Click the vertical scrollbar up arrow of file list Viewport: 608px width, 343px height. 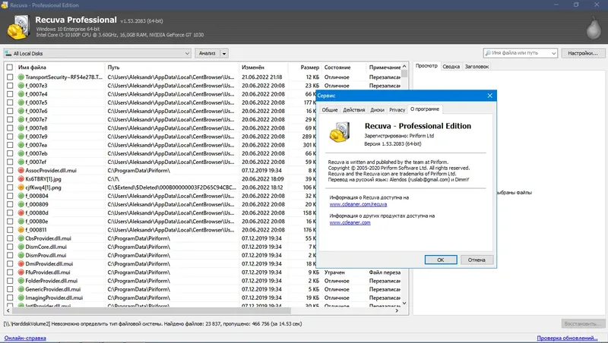click(x=404, y=66)
